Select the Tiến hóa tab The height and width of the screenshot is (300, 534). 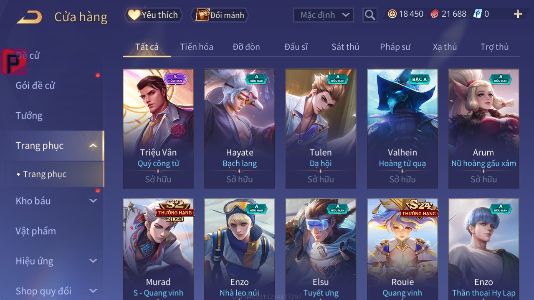pyautogui.click(x=197, y=47)
